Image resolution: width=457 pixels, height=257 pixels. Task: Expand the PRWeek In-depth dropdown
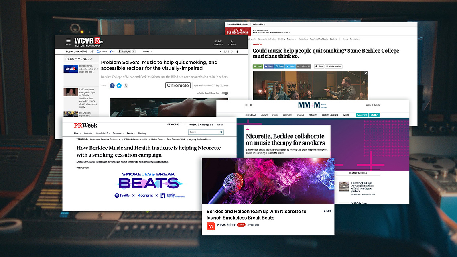click(x=89, y=133)
